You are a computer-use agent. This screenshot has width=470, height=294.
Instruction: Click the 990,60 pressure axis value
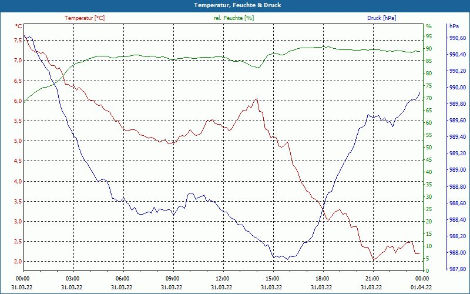coord(458,38)
